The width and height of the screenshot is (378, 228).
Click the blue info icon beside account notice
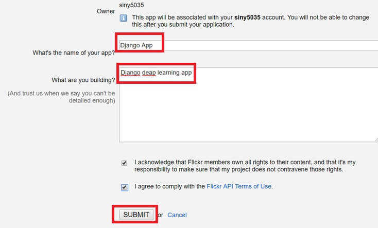point(124,18)
